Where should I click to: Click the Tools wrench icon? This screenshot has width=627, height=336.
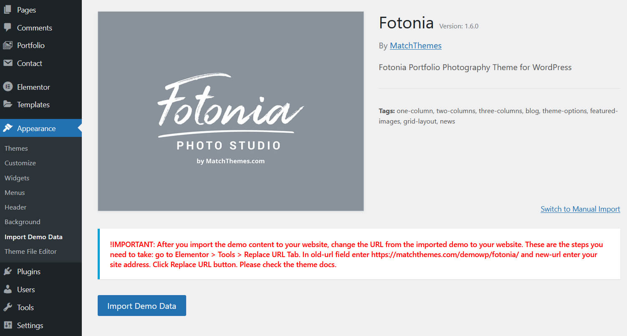click(8, 307)
